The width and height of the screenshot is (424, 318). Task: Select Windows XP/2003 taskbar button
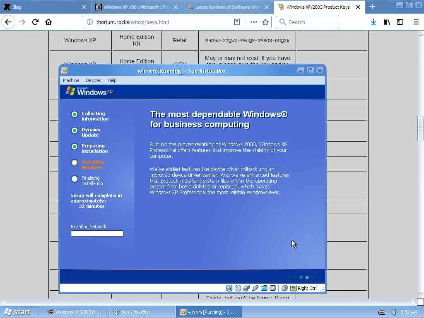[75, 312]
